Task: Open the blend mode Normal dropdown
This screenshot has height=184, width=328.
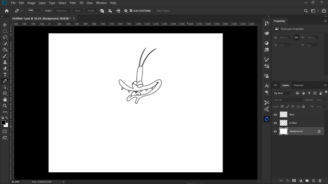Action: pos(288,100)
